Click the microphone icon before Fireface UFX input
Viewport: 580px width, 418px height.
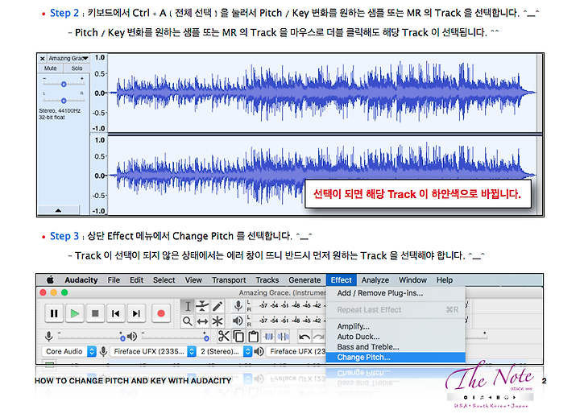103,351
